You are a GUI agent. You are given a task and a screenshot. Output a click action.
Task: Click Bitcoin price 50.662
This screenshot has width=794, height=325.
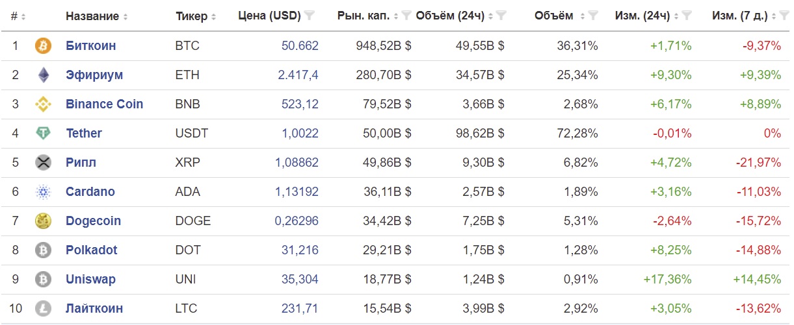[x=300, y=46]
